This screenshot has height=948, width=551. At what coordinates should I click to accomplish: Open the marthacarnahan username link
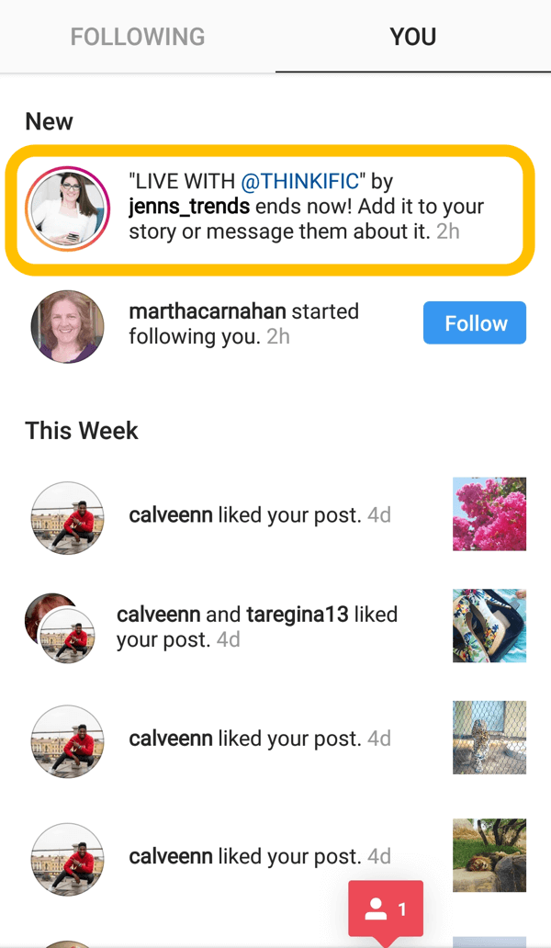pos(208,311)
